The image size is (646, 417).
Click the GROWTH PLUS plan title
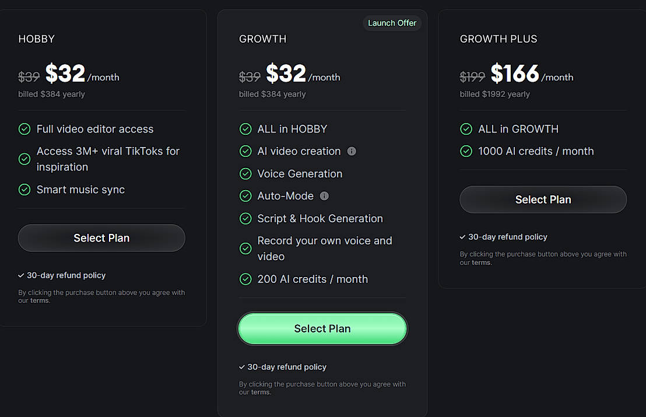[x=498, y=38]
